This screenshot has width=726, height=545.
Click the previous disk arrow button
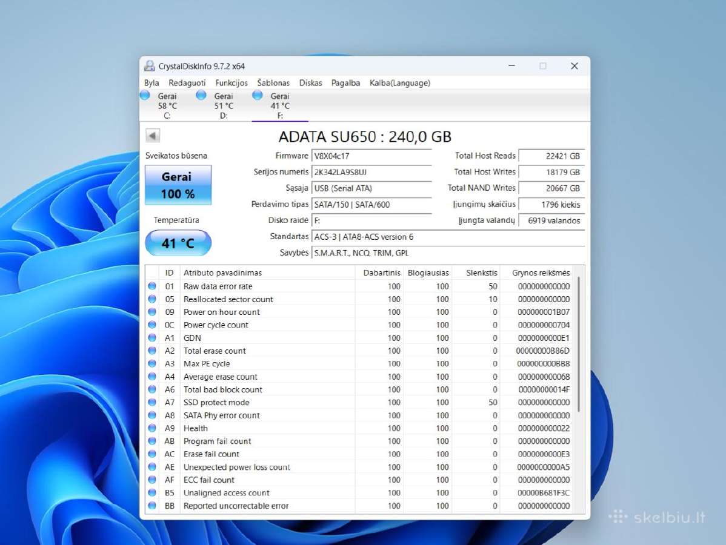point(153,136)
